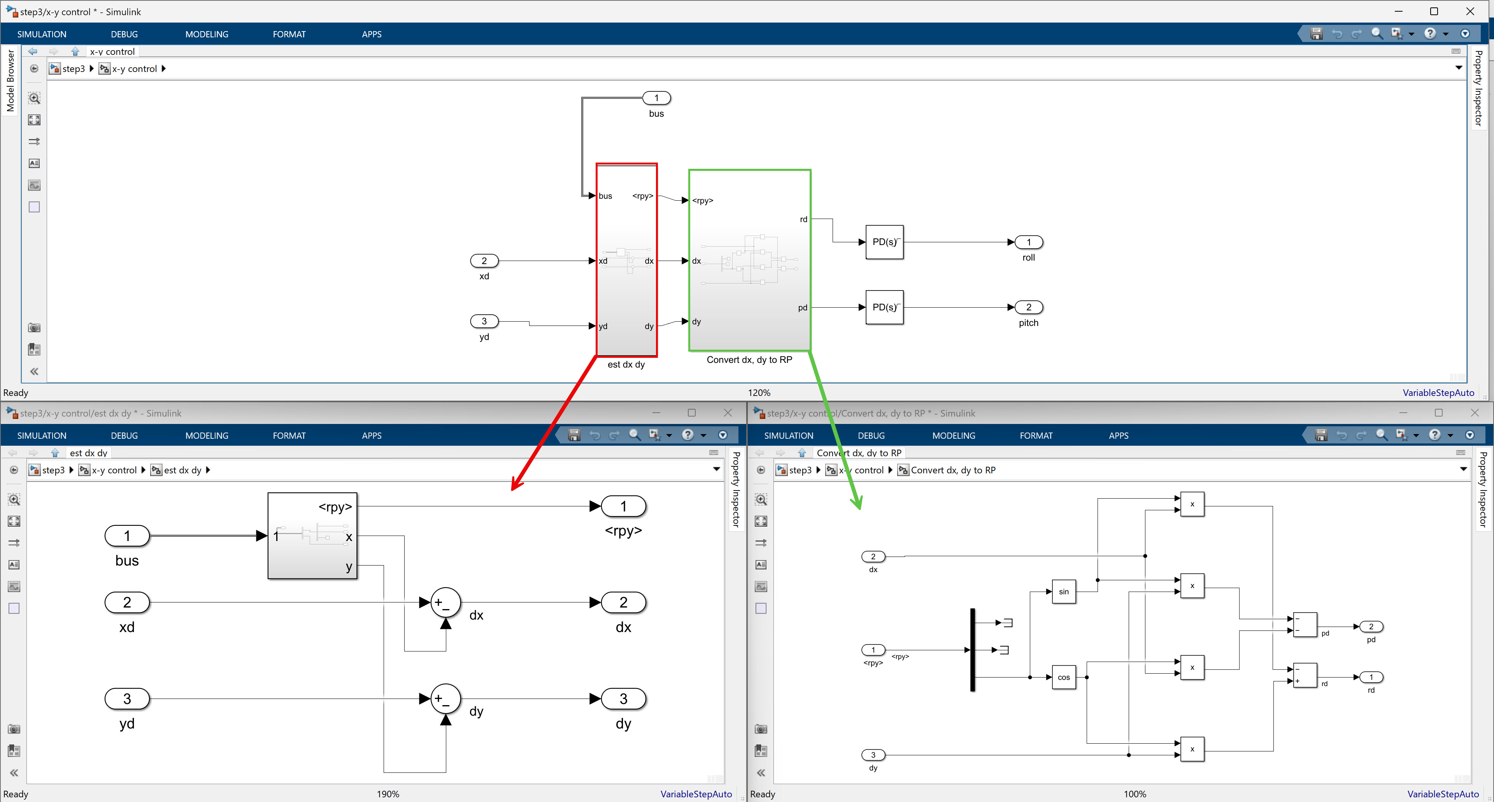Screen dimensions: 1494x802
Task: Click Fit to View in x-y control palette
Action: [34, 120]
